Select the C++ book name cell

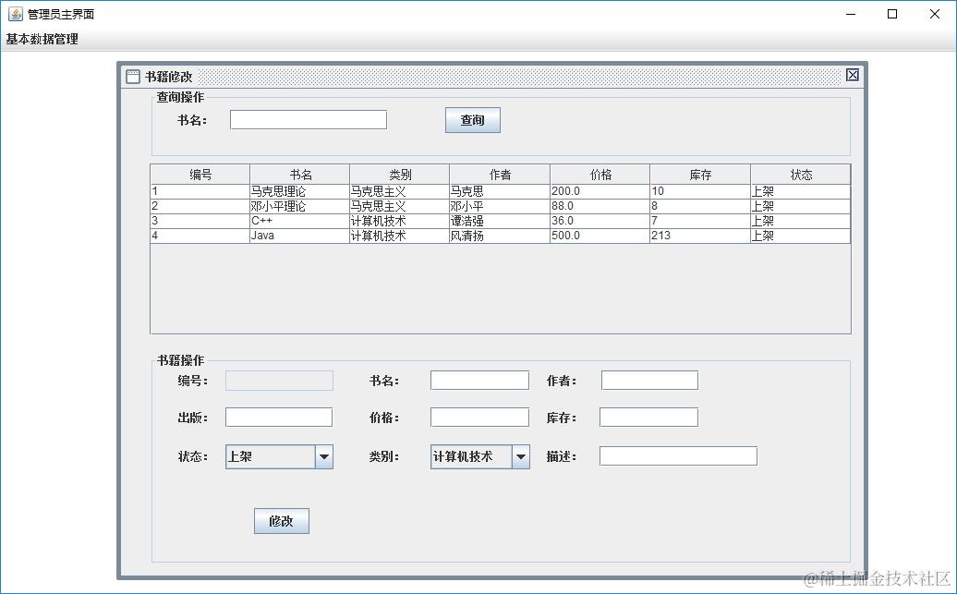(x=299, y=221)
